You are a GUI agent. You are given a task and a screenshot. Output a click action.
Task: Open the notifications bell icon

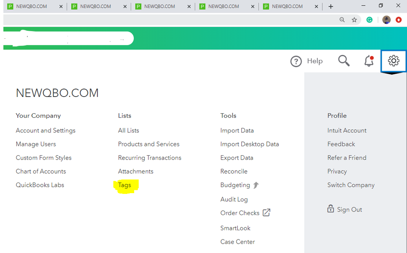[369, 61]
